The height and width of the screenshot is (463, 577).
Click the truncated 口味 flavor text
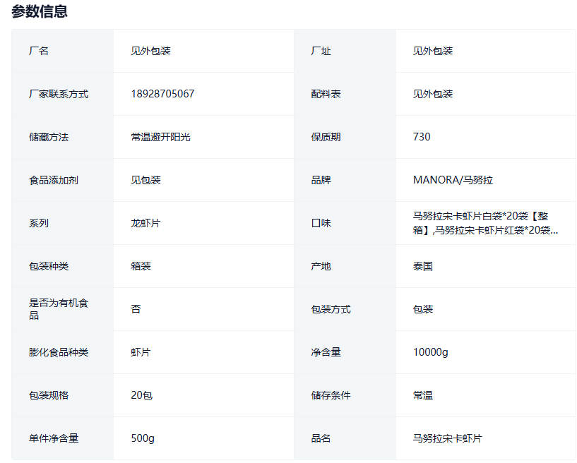(485, 223)
